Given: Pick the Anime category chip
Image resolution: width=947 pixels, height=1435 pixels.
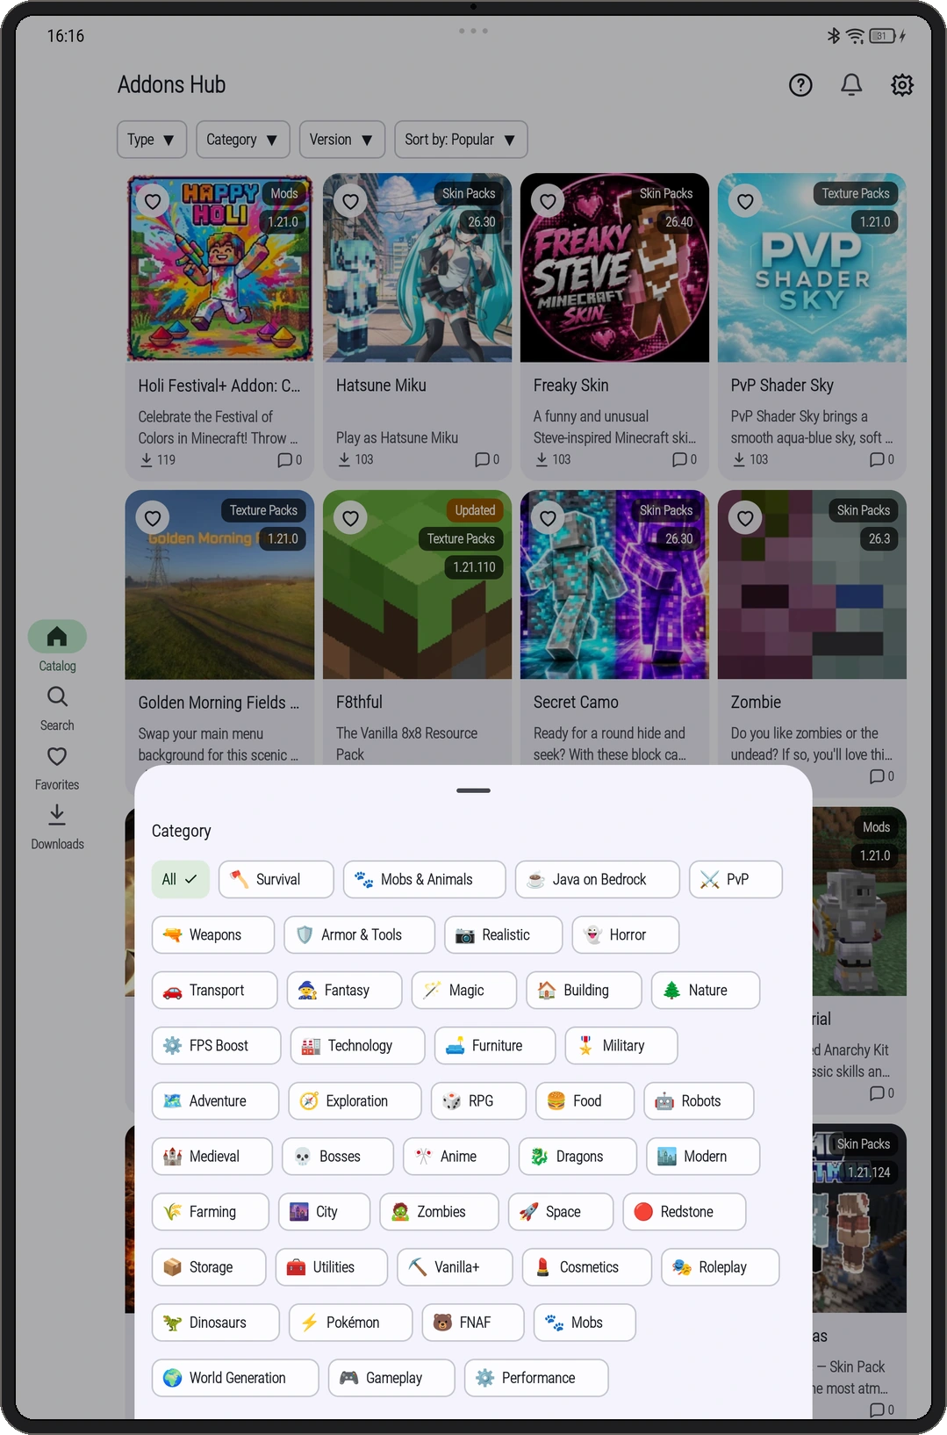Looking at the screenshot, I should 456,1156.
